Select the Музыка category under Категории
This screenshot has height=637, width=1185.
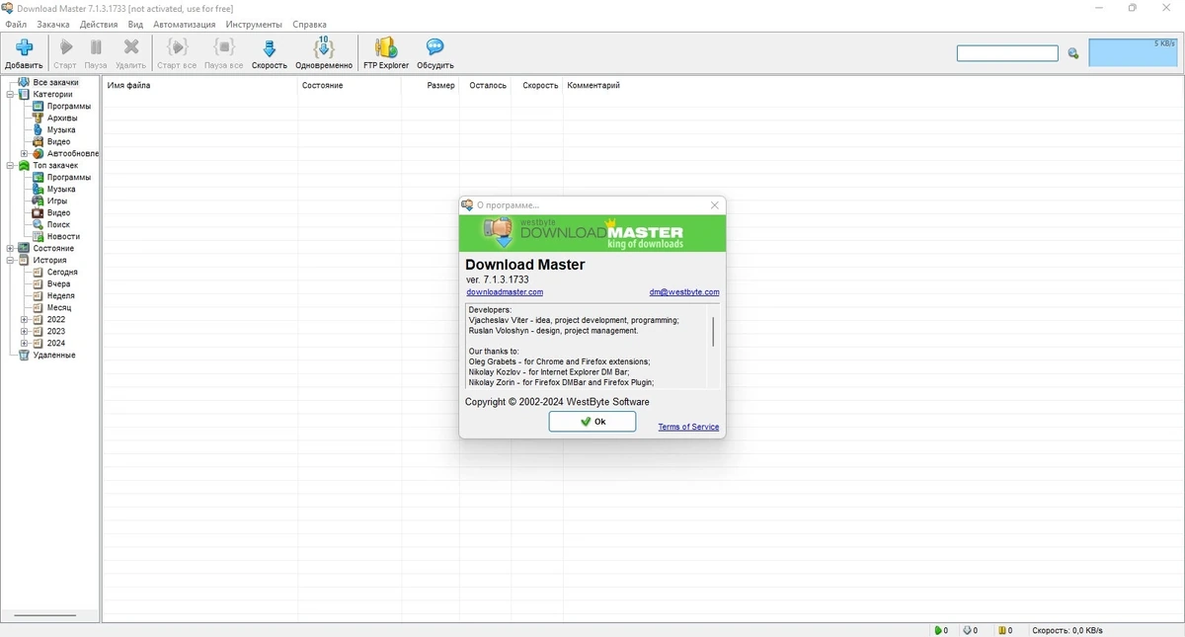[x=61, y=130]
